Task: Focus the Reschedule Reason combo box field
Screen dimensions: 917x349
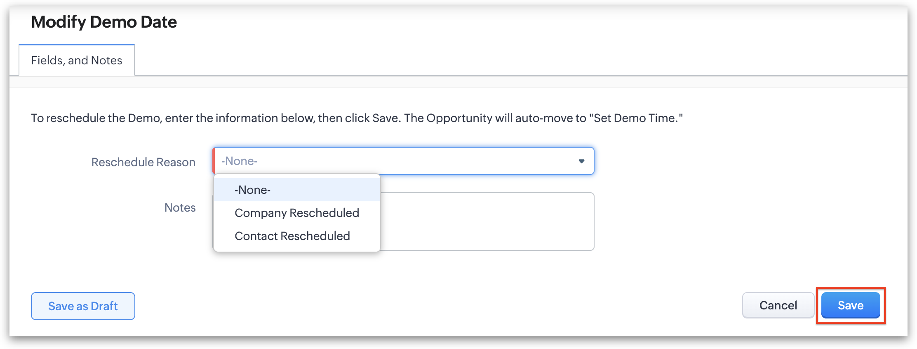Action: [396, 161]
